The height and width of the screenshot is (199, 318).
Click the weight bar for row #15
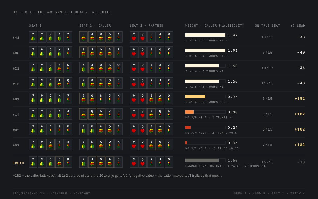pyautogui.click(x=205, y=81)
